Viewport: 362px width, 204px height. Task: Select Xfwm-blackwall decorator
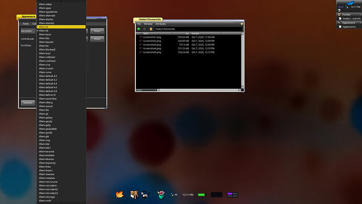click(61, 49)
